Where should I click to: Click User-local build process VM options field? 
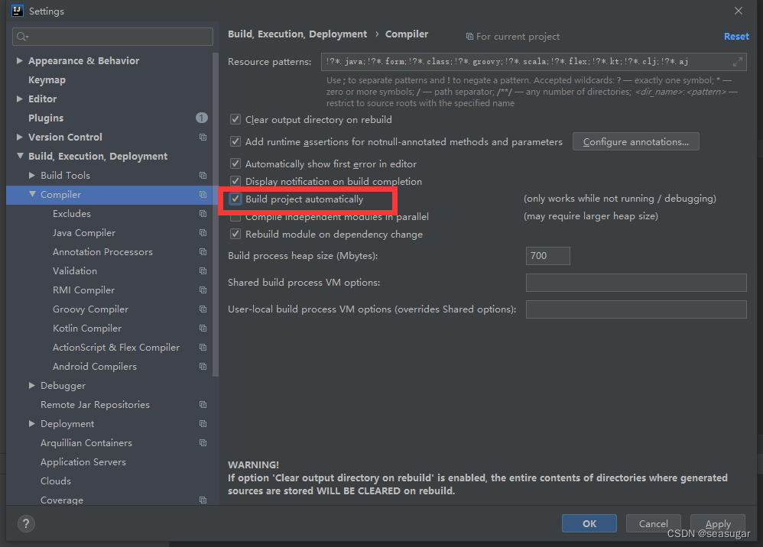point(636,309)
